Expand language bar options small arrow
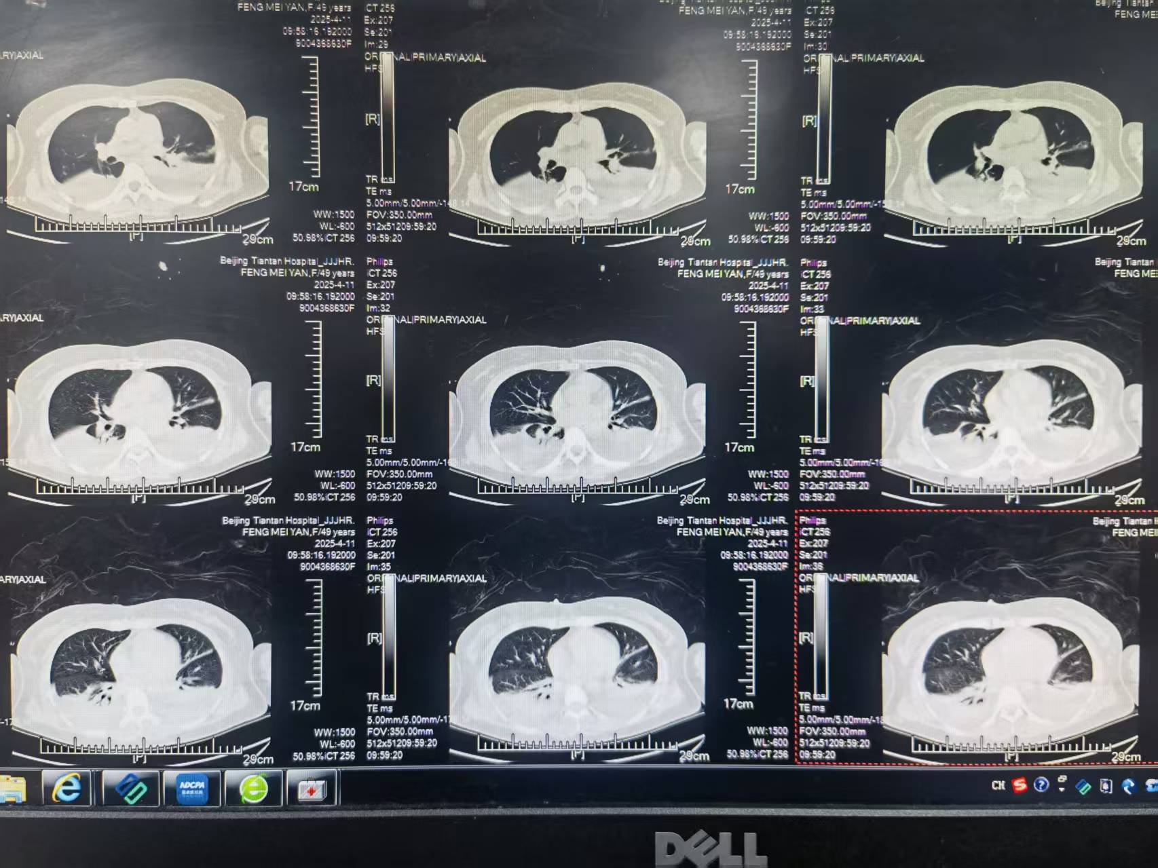 coord(1062,790)
